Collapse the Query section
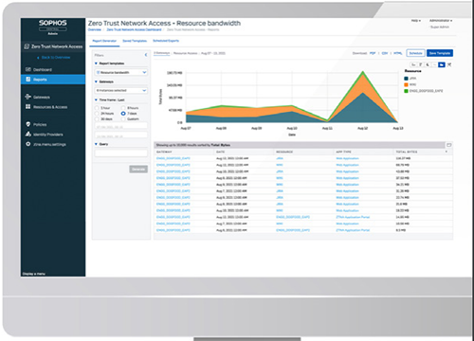This screenshot has height=341, width=474. pyautogui.click(x=96, y=144)
